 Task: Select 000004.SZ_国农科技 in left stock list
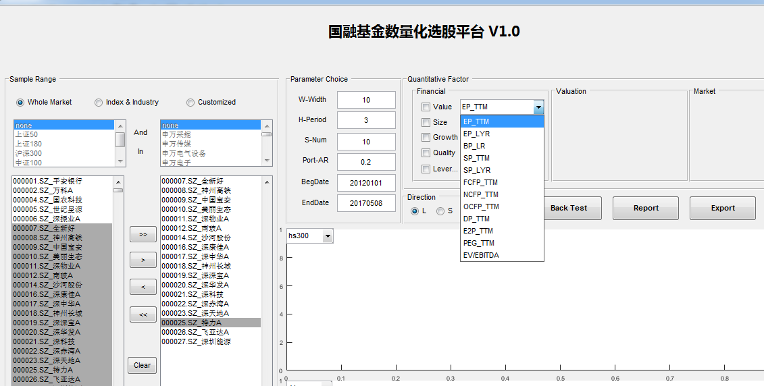click(x=62, y=200)
